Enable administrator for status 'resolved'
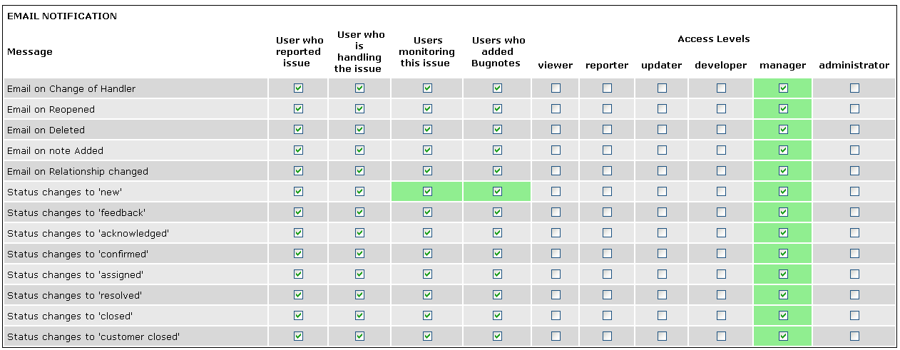Image resolution: width=900 pixels, height=350 pixels. [854, 295]
